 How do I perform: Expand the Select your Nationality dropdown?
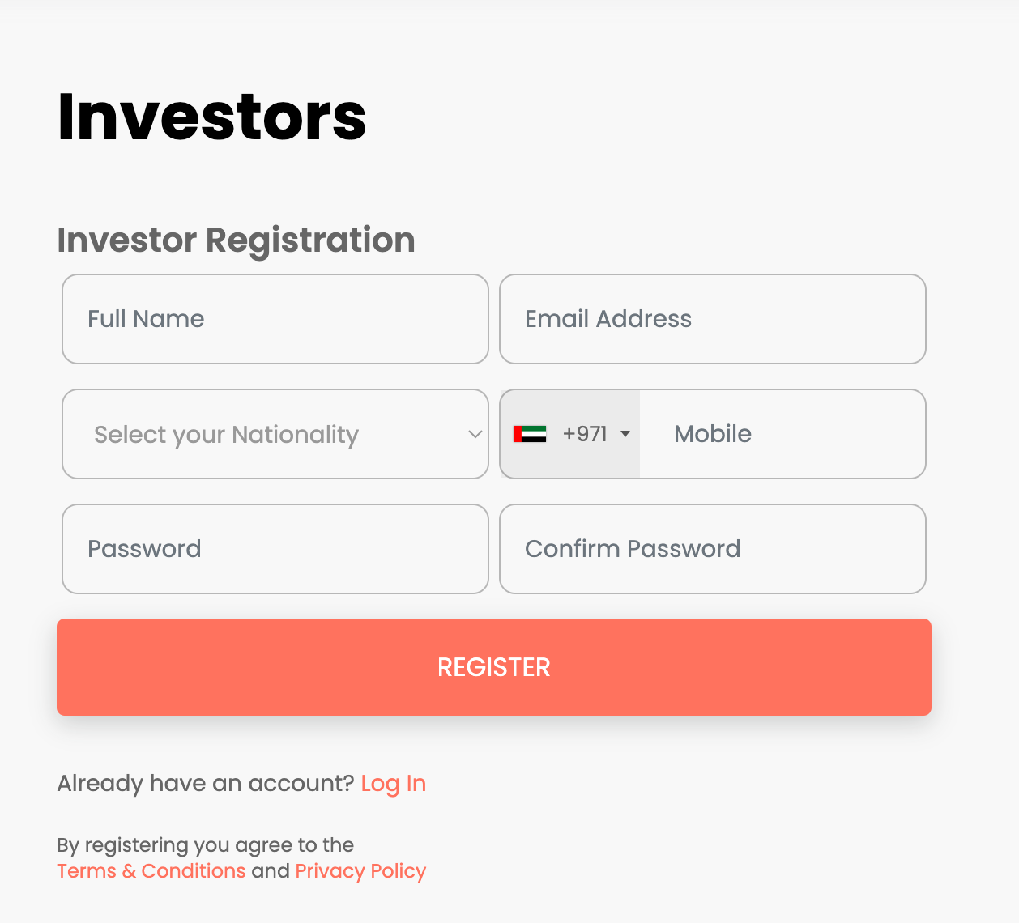pyautogui.click(x=275, y=434)
